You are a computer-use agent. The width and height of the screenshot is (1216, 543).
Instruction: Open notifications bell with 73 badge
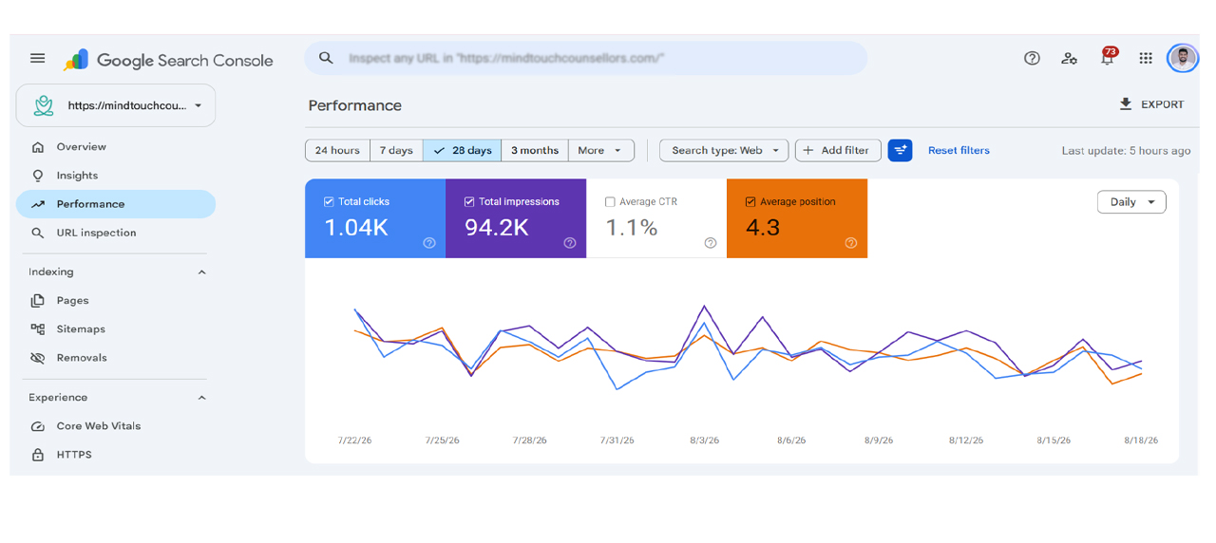[1108, 57]
